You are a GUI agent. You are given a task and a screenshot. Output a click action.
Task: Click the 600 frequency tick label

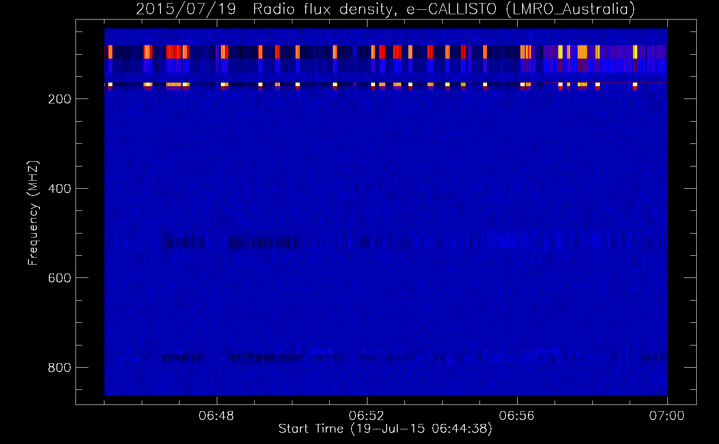tap(60, 278)
